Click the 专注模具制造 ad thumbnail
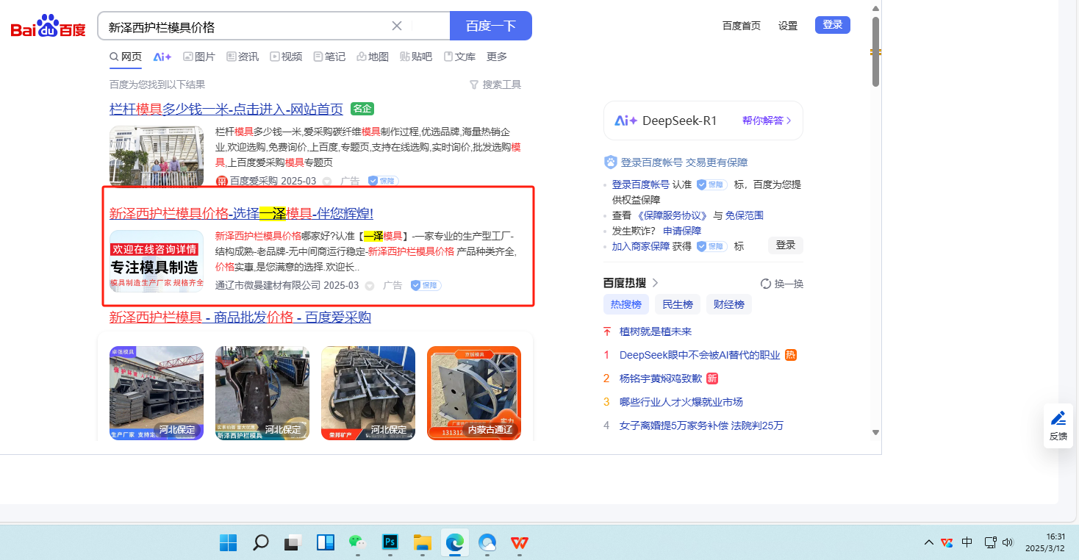1079x560 pixels. point(157,261)
